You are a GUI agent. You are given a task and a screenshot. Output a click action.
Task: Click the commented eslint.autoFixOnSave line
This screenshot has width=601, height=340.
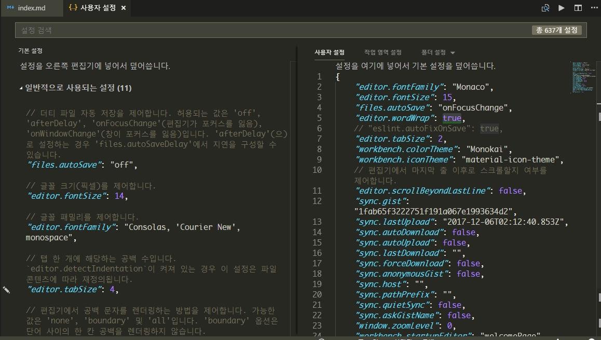[x=428, y=128]
